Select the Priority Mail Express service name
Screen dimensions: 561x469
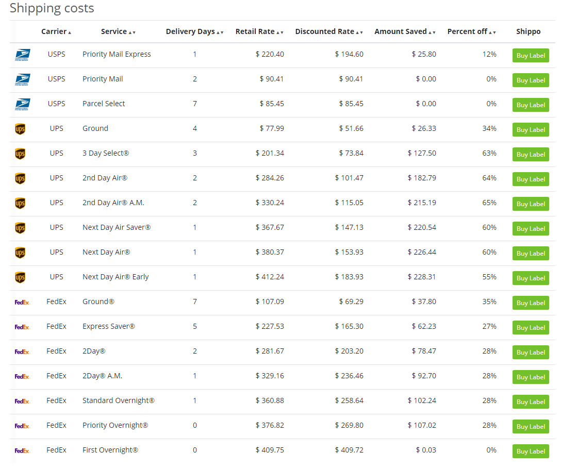117,54
